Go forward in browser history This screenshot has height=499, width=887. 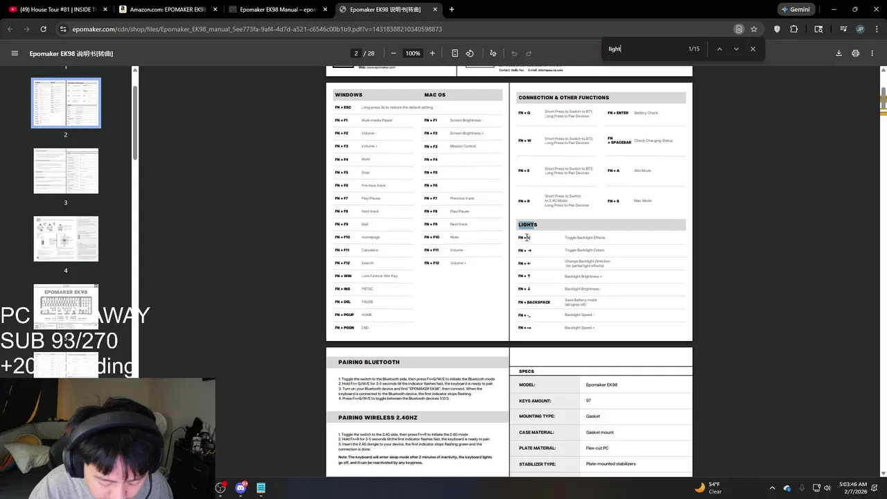point(26,29)
